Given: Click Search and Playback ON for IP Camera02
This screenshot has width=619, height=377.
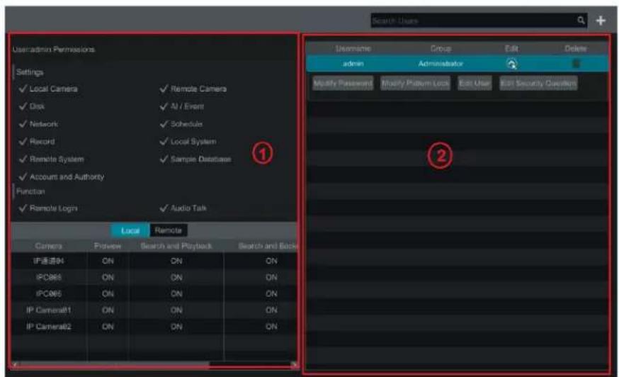Looking at the screenshot, I should click(176, 327).
